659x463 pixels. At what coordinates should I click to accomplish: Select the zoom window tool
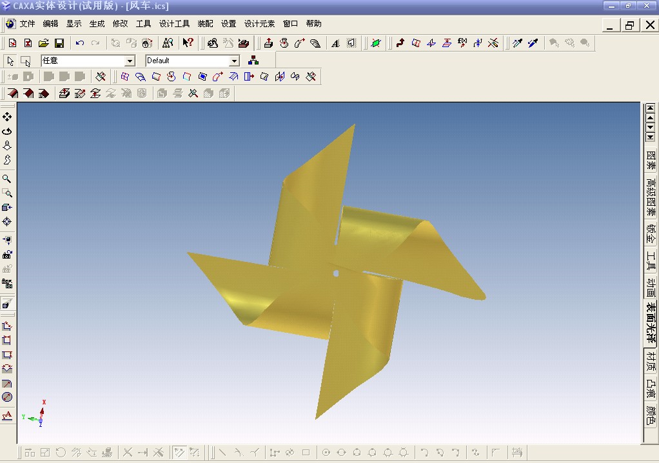point(7,193)
